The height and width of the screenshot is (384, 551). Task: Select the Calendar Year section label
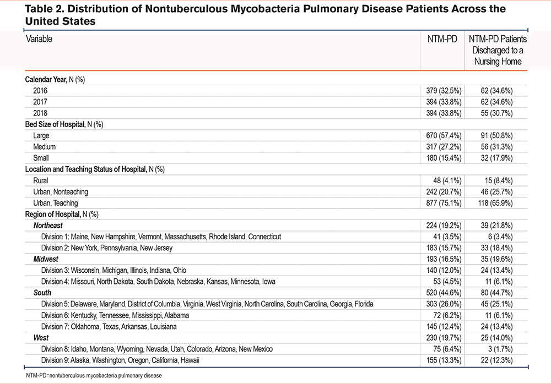click(x=55, y=79)
